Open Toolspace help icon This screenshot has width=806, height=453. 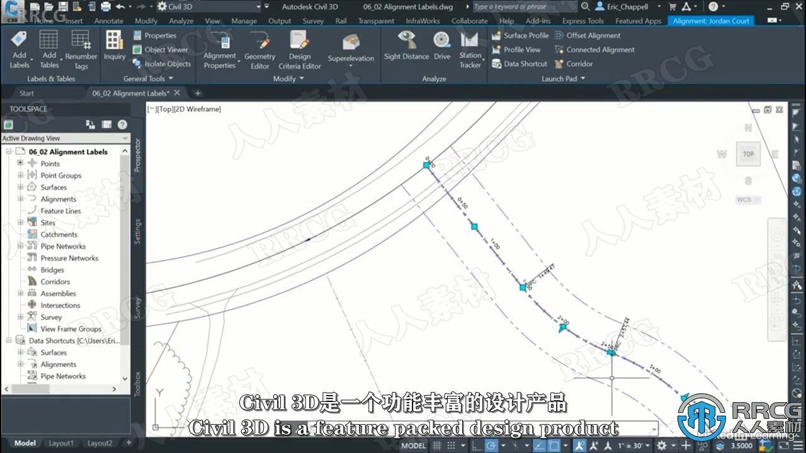click(x=122, y=125)
